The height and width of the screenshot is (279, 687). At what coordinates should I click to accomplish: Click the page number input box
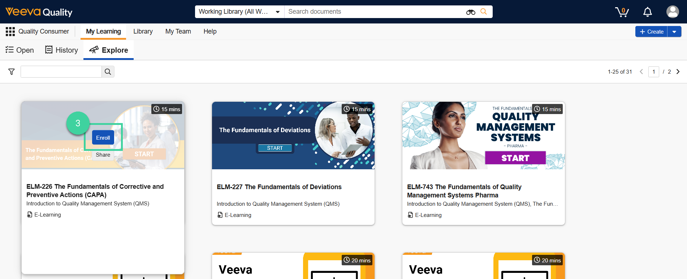coord(654,71)
